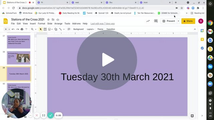
Task: Open the Arrange menu
Action: (58, 24)
